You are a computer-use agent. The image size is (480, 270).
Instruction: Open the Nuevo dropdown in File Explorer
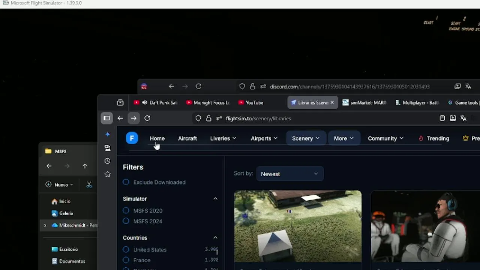(59, 184)
